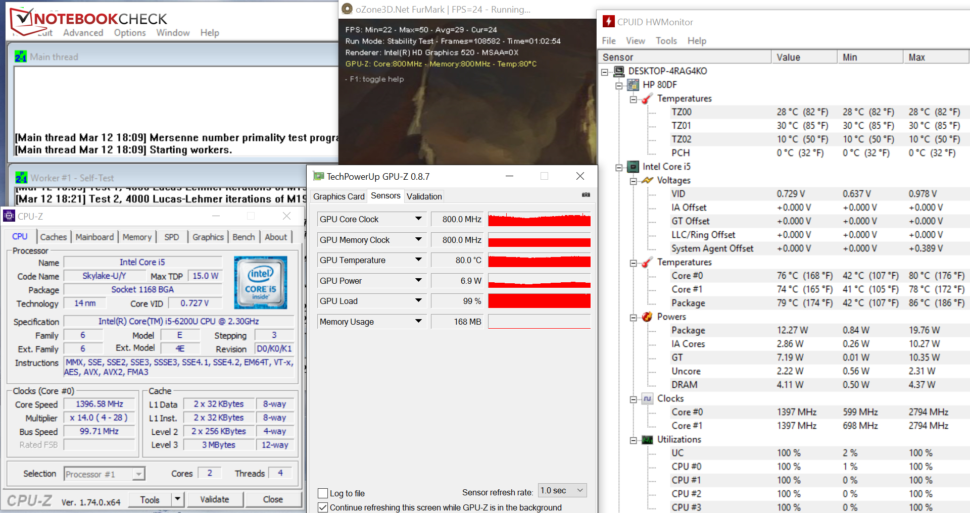Switch to the CPU-Z Graphics tab
970x513 pixels.
coord(208,237)
